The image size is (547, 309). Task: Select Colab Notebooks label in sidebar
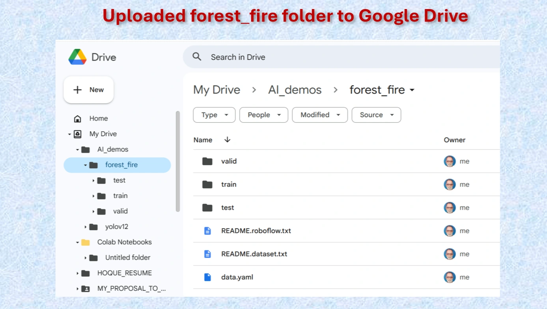125,242
